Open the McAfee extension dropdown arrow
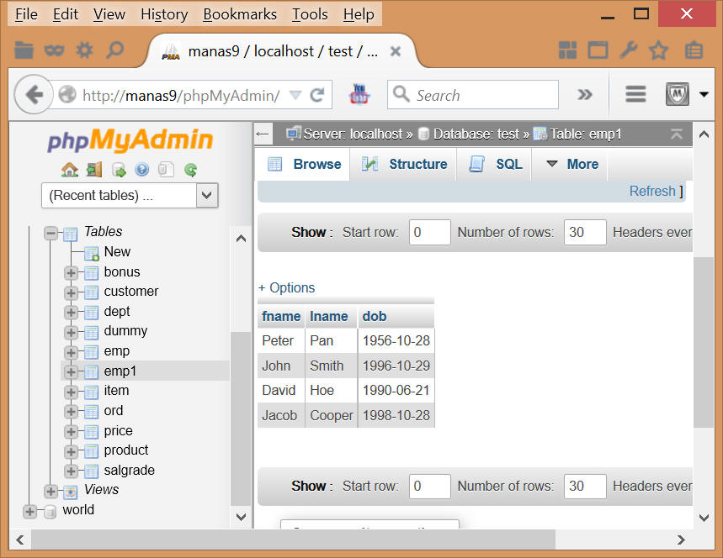Image resolution: width=723 pixels, height=558 pixels. coord(704,94)
